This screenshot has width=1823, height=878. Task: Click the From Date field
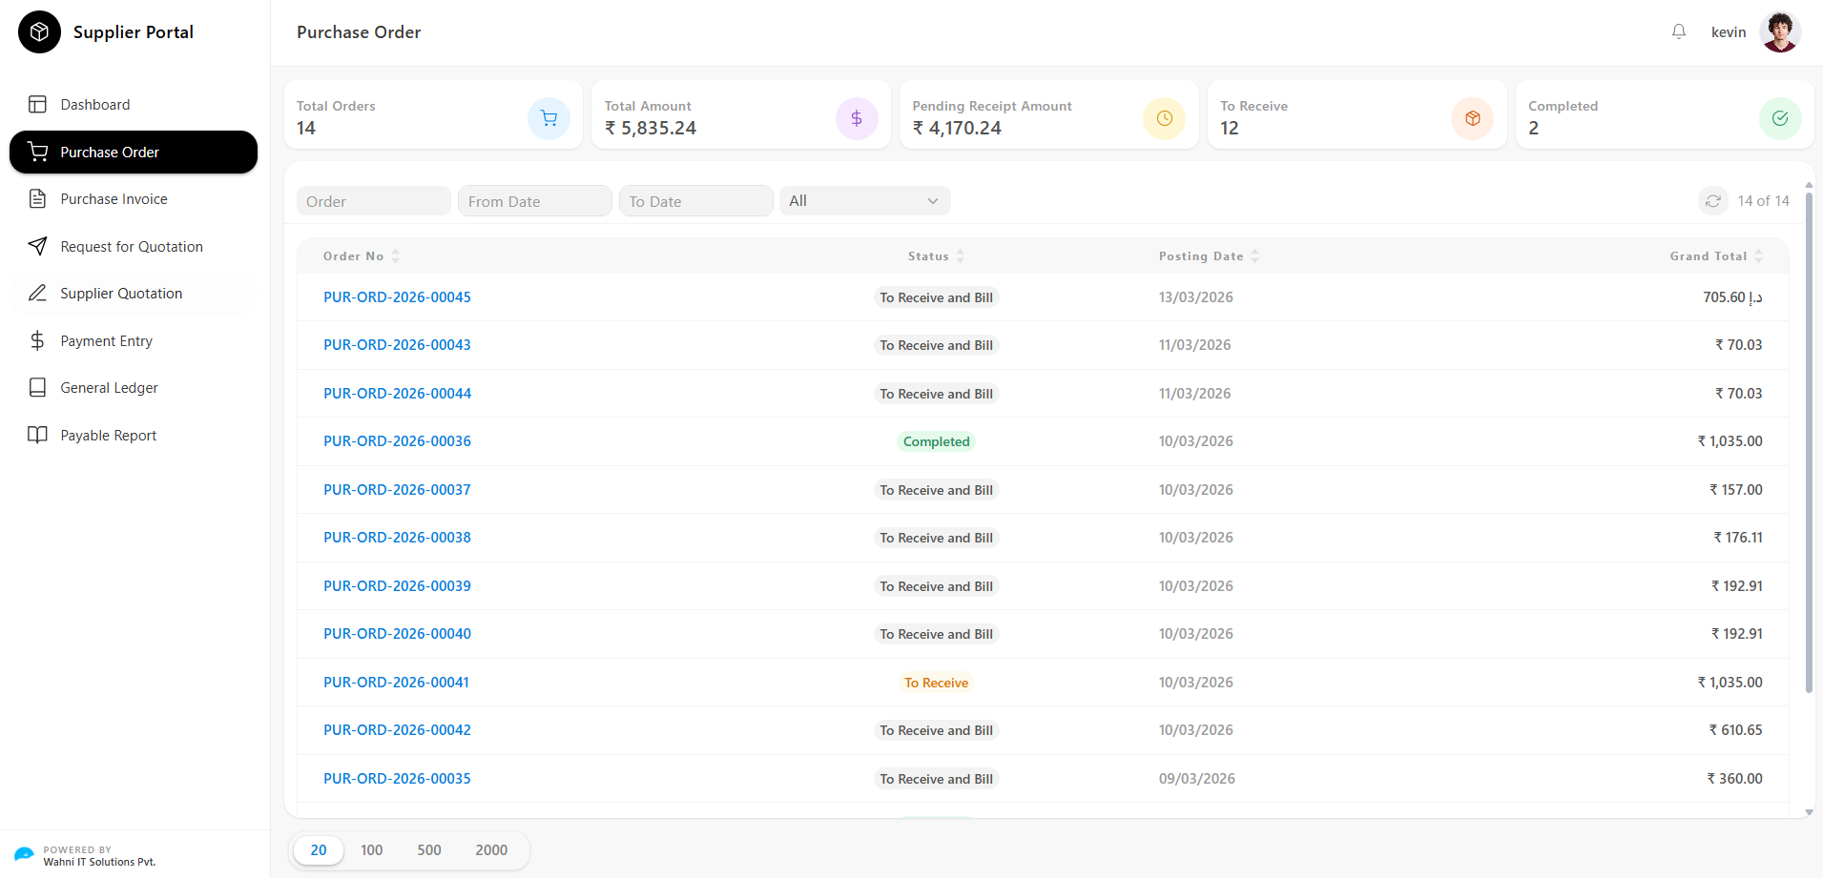click(534, 201)
